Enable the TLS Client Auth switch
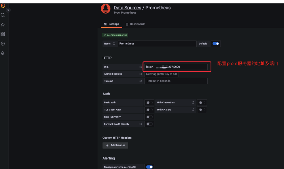This screenshot has height=169, width=284. [150, 110]
